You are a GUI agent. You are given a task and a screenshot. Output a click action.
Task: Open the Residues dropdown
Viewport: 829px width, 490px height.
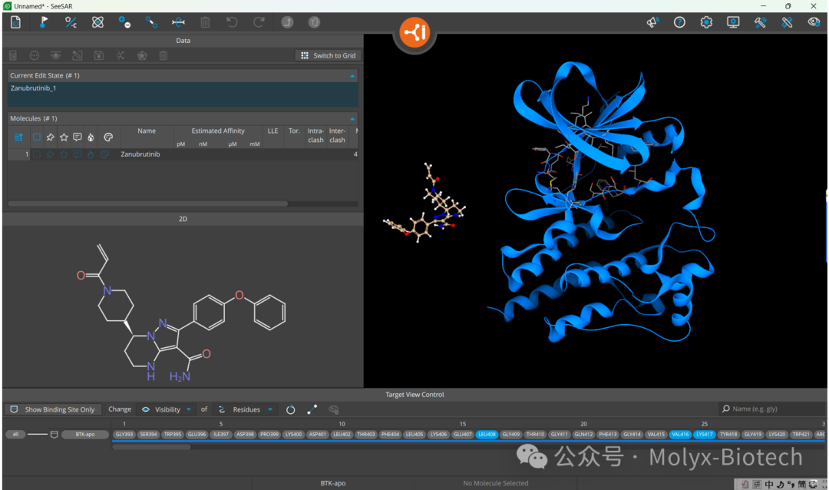coord(246,409)
